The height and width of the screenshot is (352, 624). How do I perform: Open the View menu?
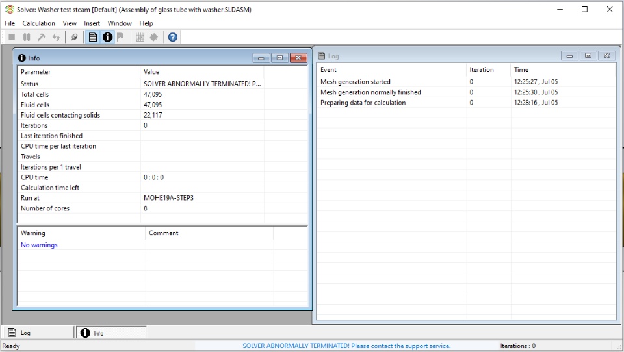(x=70, y=23)
